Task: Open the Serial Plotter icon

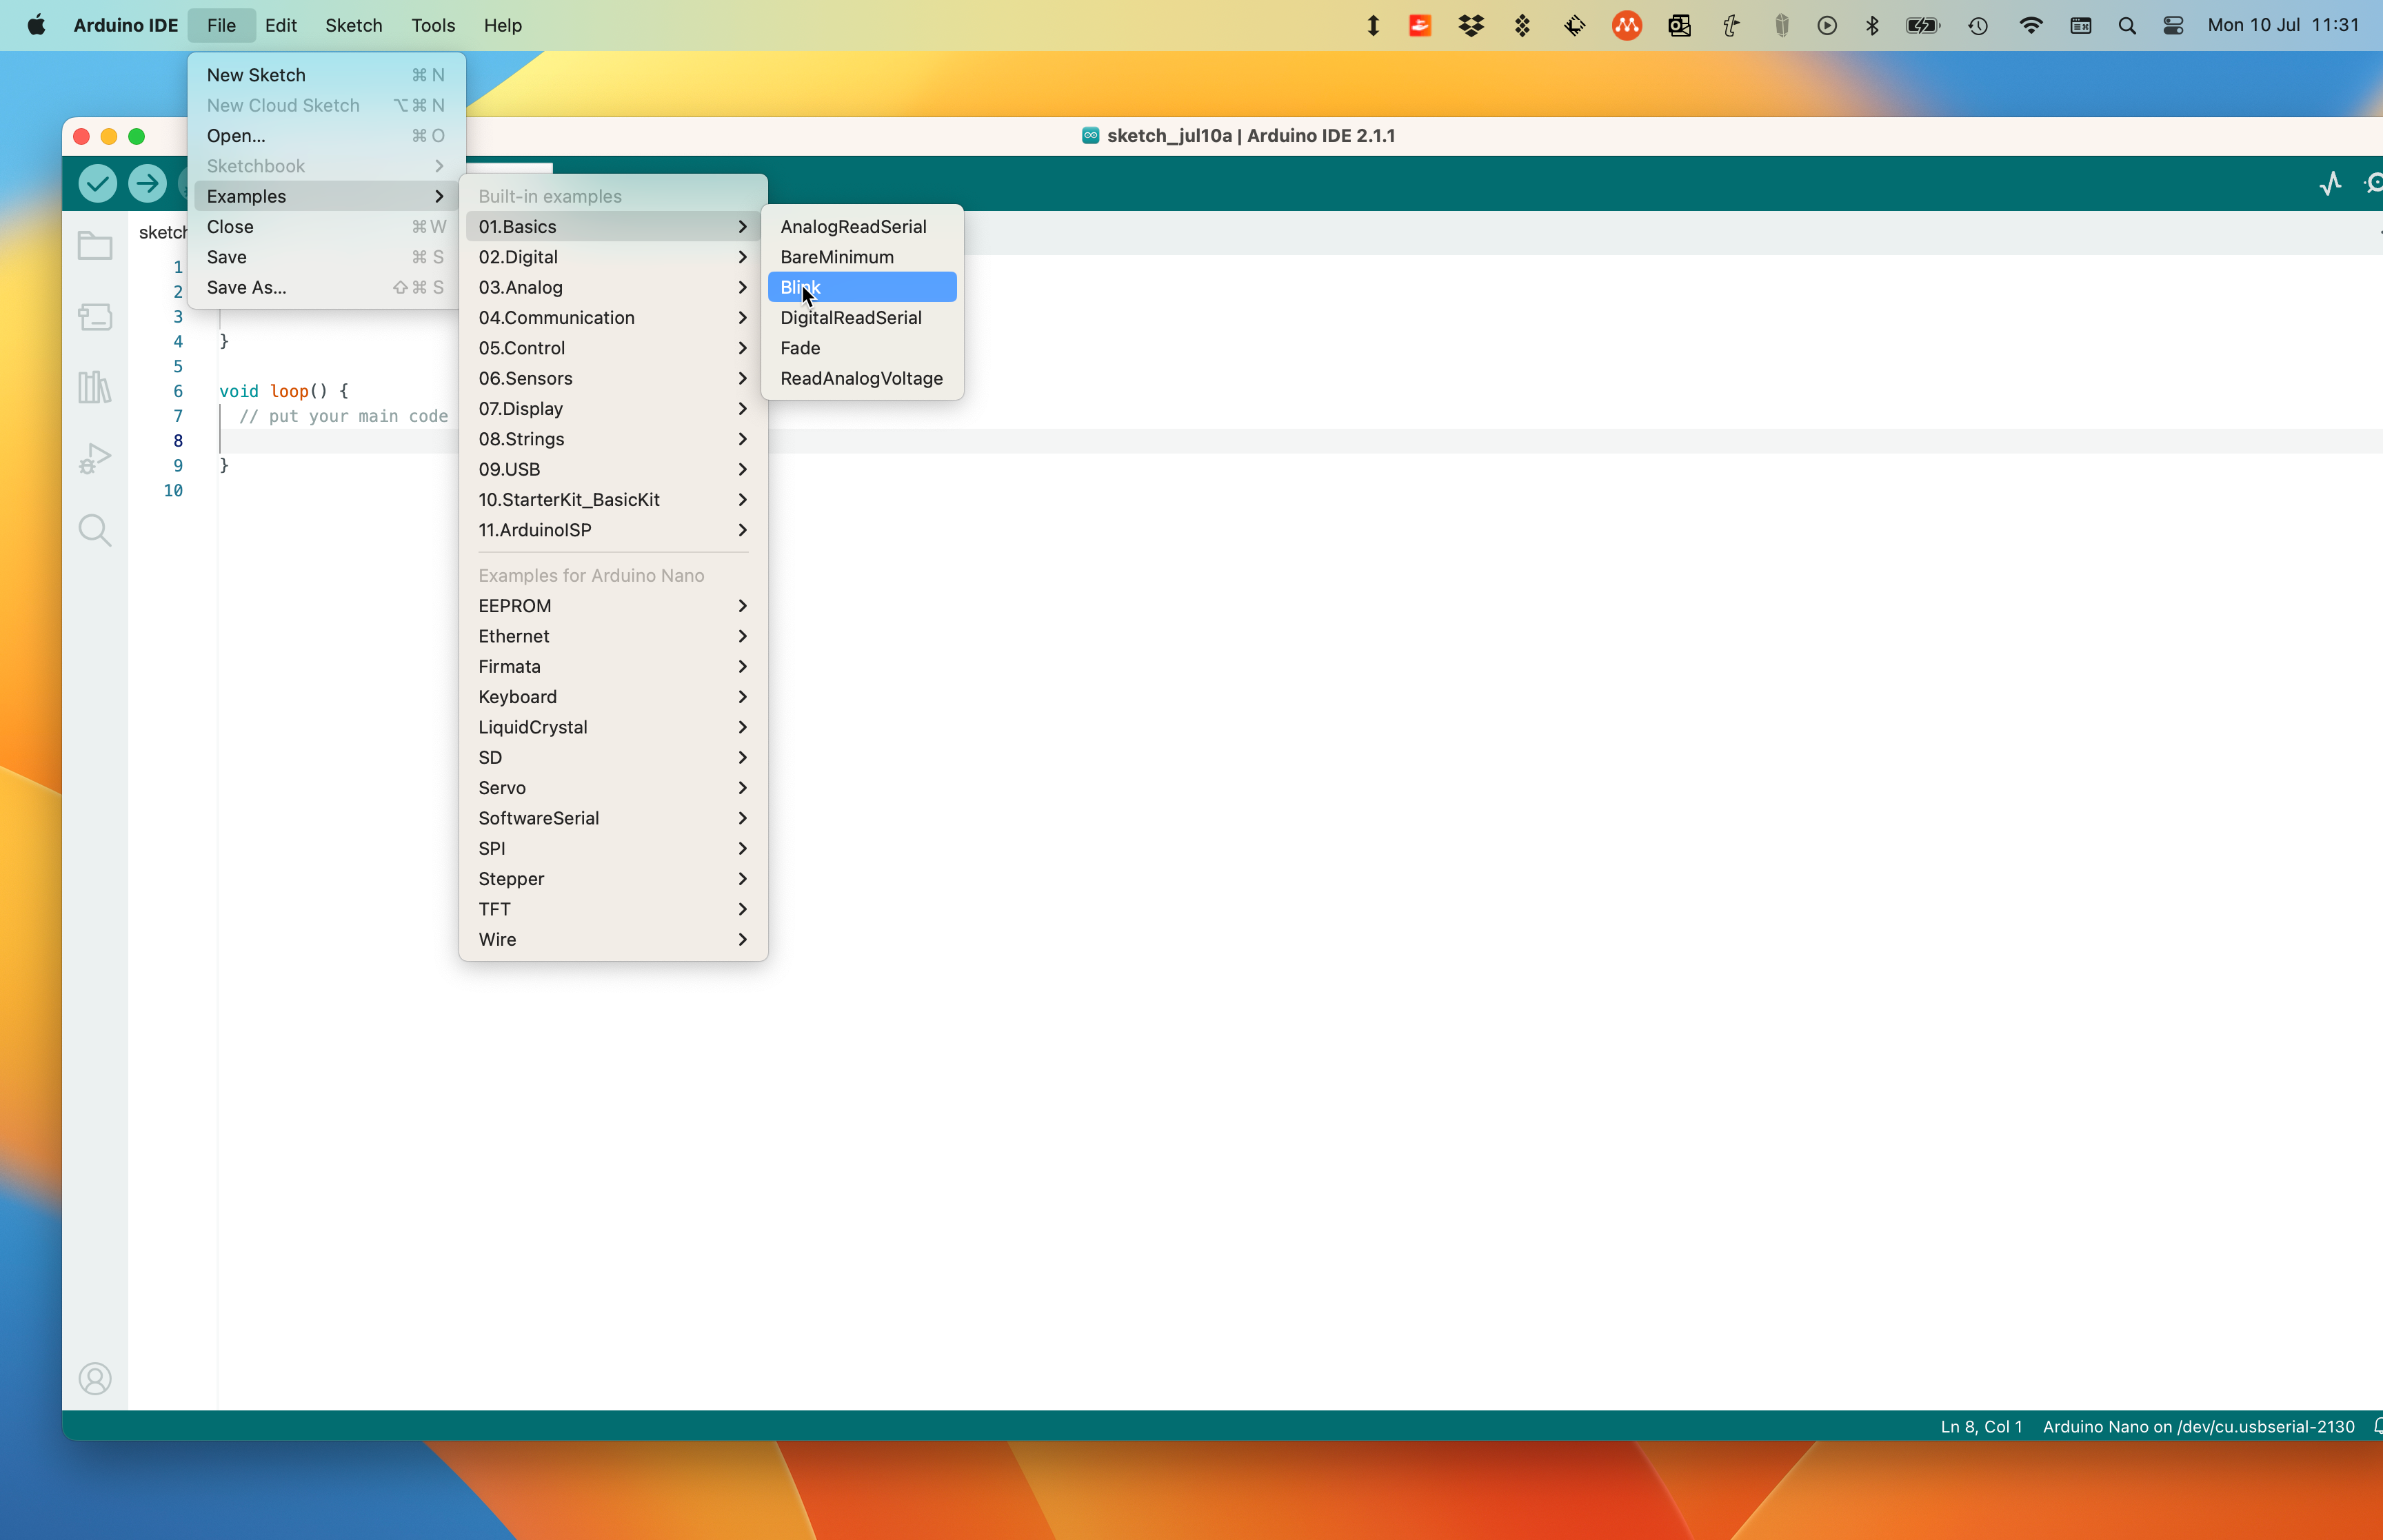Action: point(2331,183)
